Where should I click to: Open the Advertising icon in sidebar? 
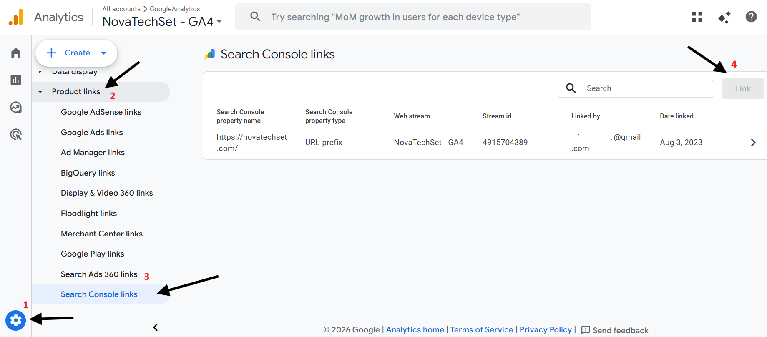[x=16, y=134]
